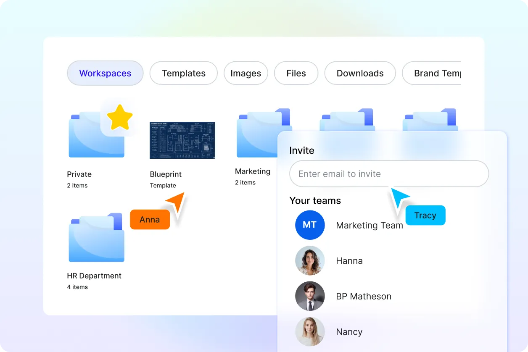Click Hanna's profile photo
528x352 pixels.
310,260
